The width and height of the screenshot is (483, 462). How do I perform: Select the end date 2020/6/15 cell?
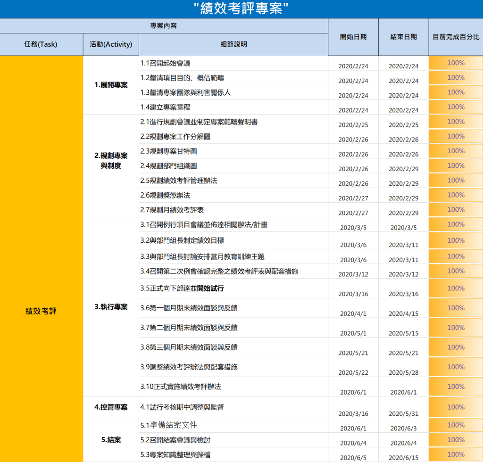point(403,457)
